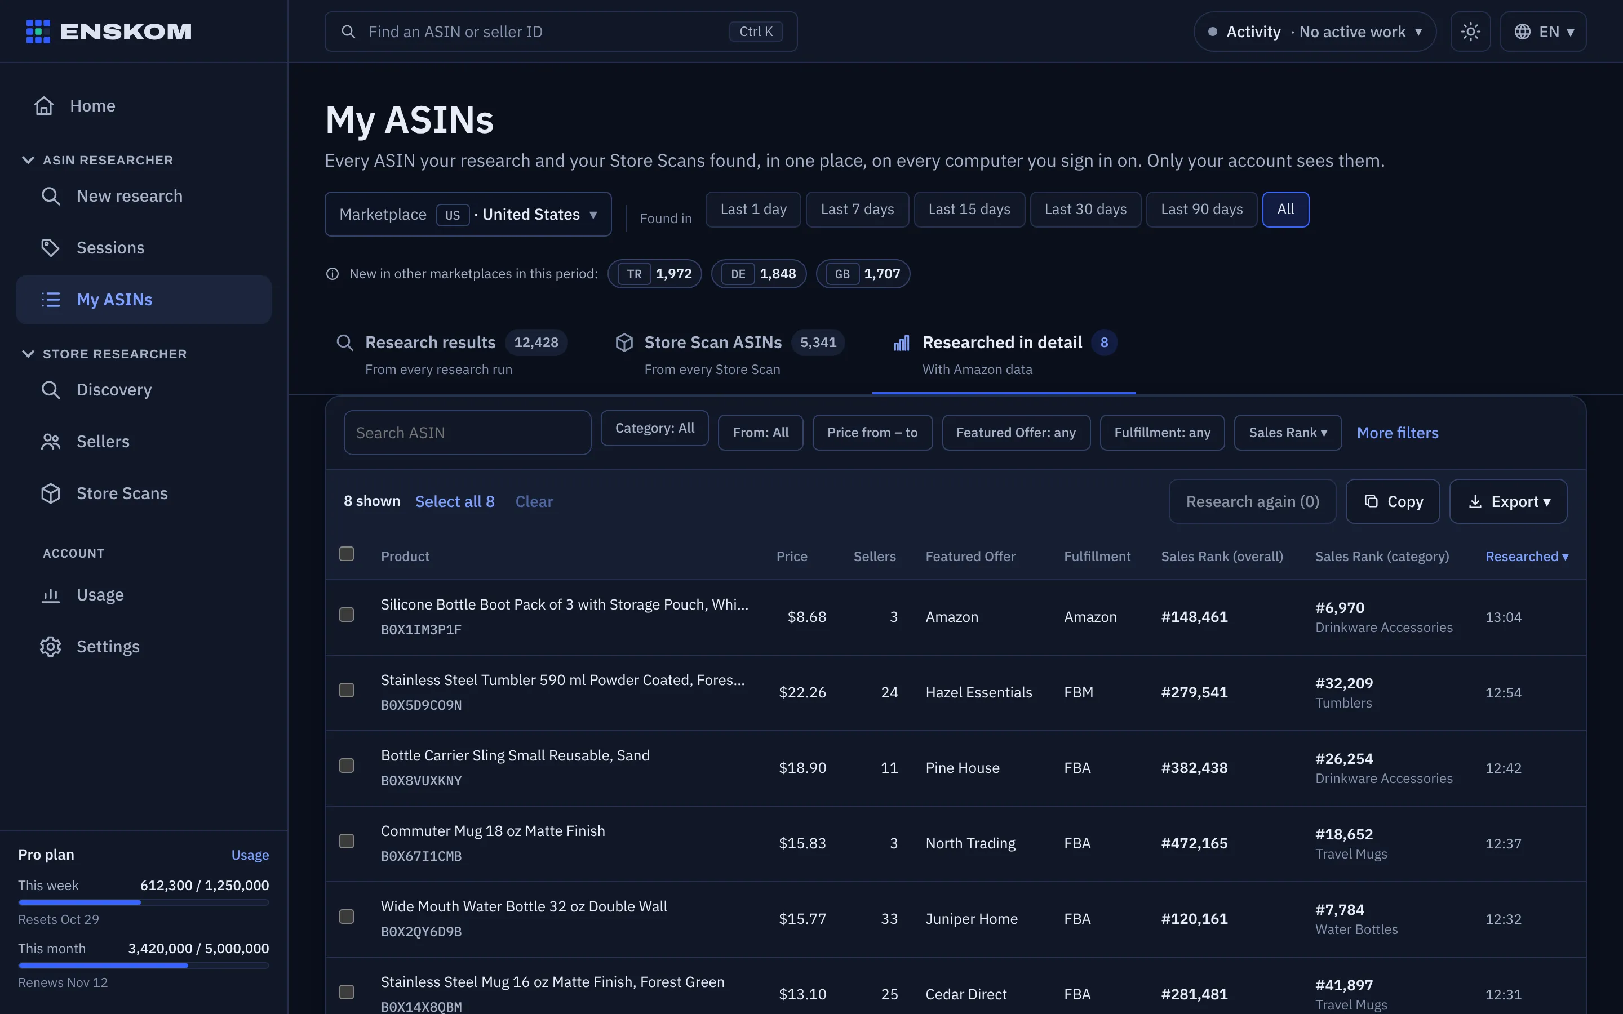The image size is (1623, 1014).
Task: Focus the Search ASIN input field
Action: tap(467, 433)
